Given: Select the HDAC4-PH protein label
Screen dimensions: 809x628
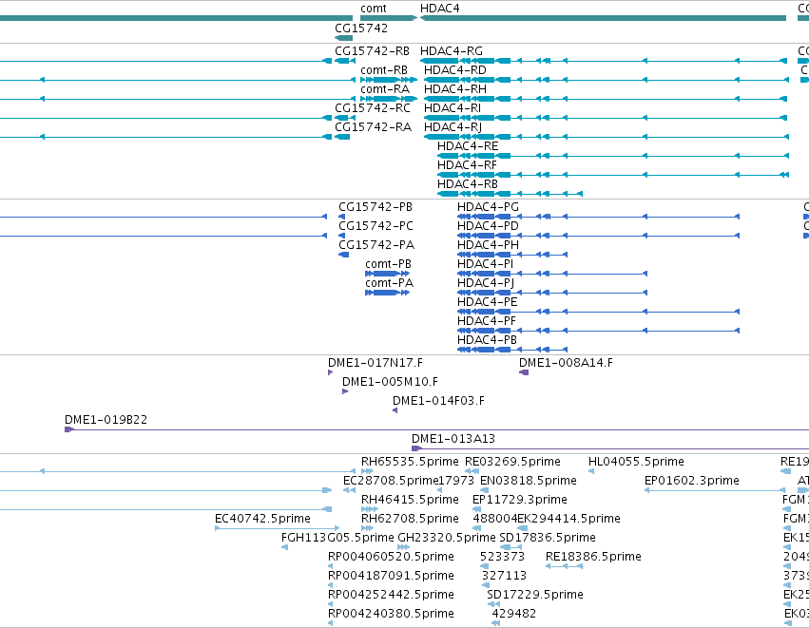Looking at the screenshot, I should coord(488,245).
